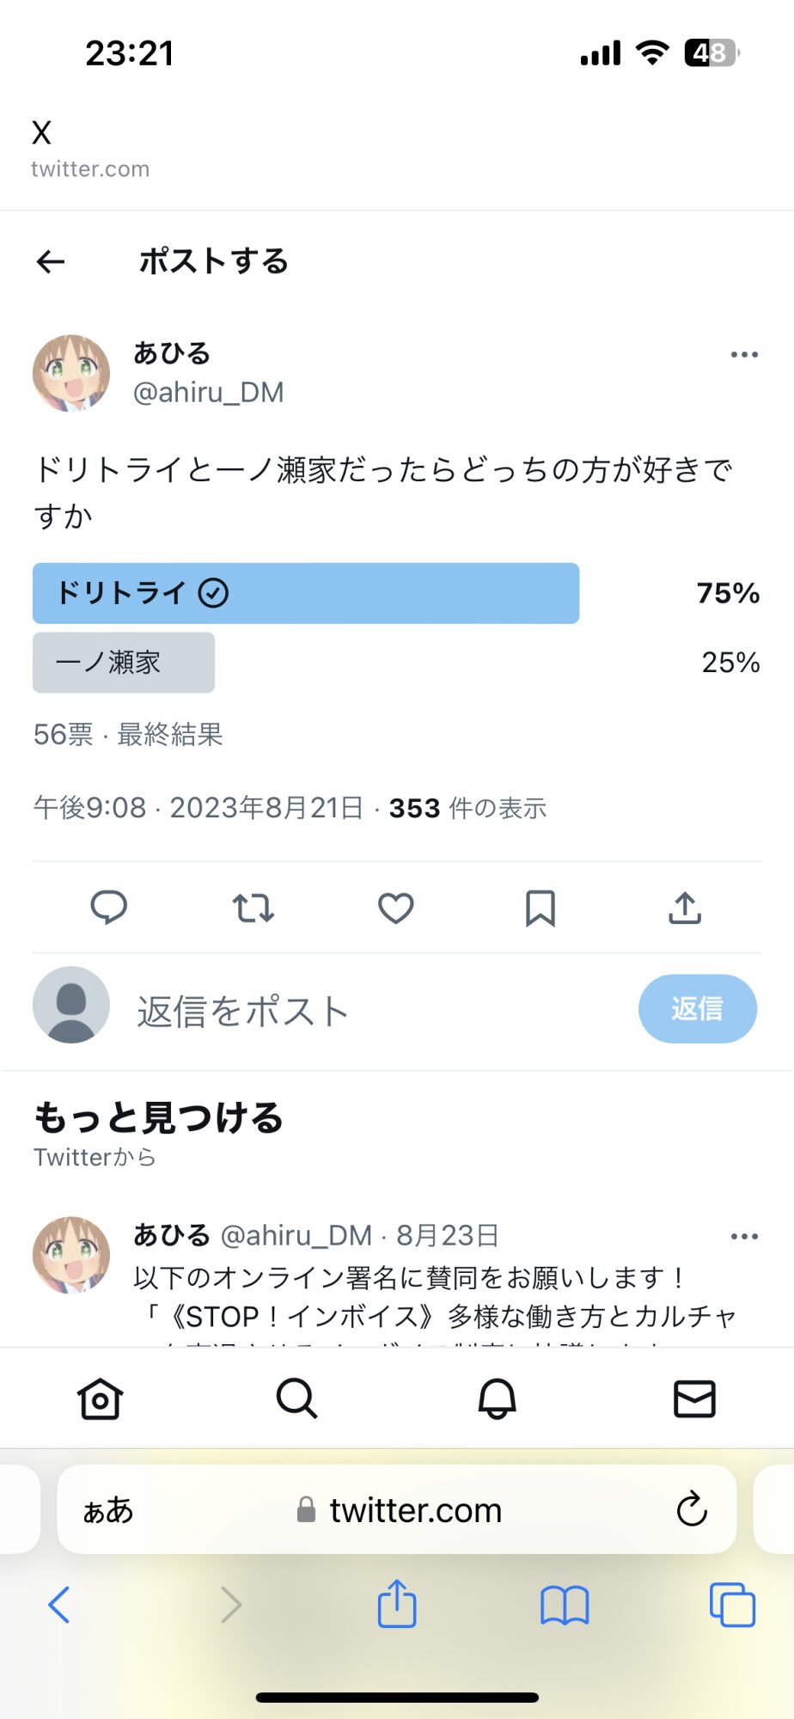Viewport: 794px width, 1719px height.
Task: Open あひる's profile avatar on poll post
Action: click(71, 373)
